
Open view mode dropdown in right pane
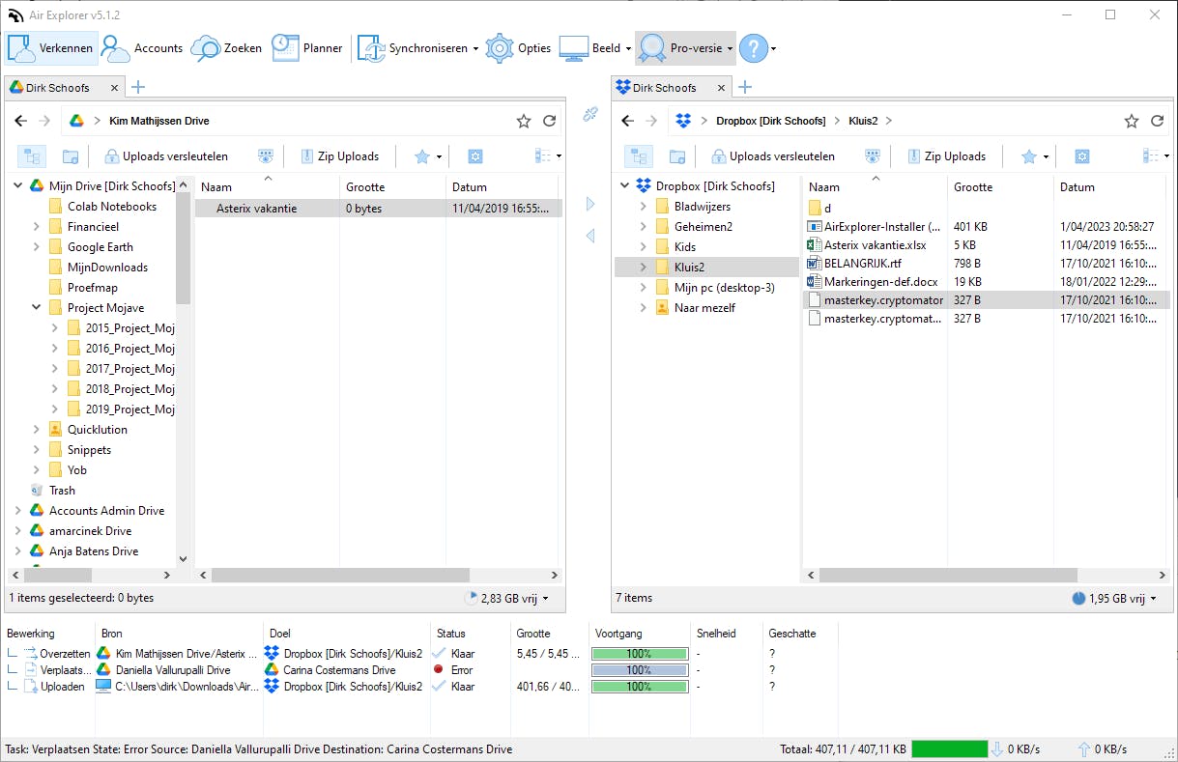coord(1156,156)
